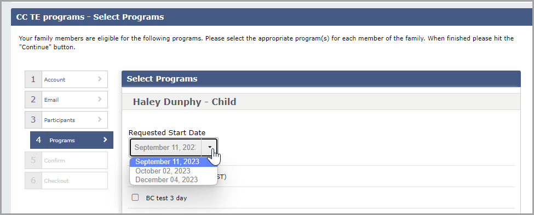Choose December 04, 2023 start date

pos(166,179)
